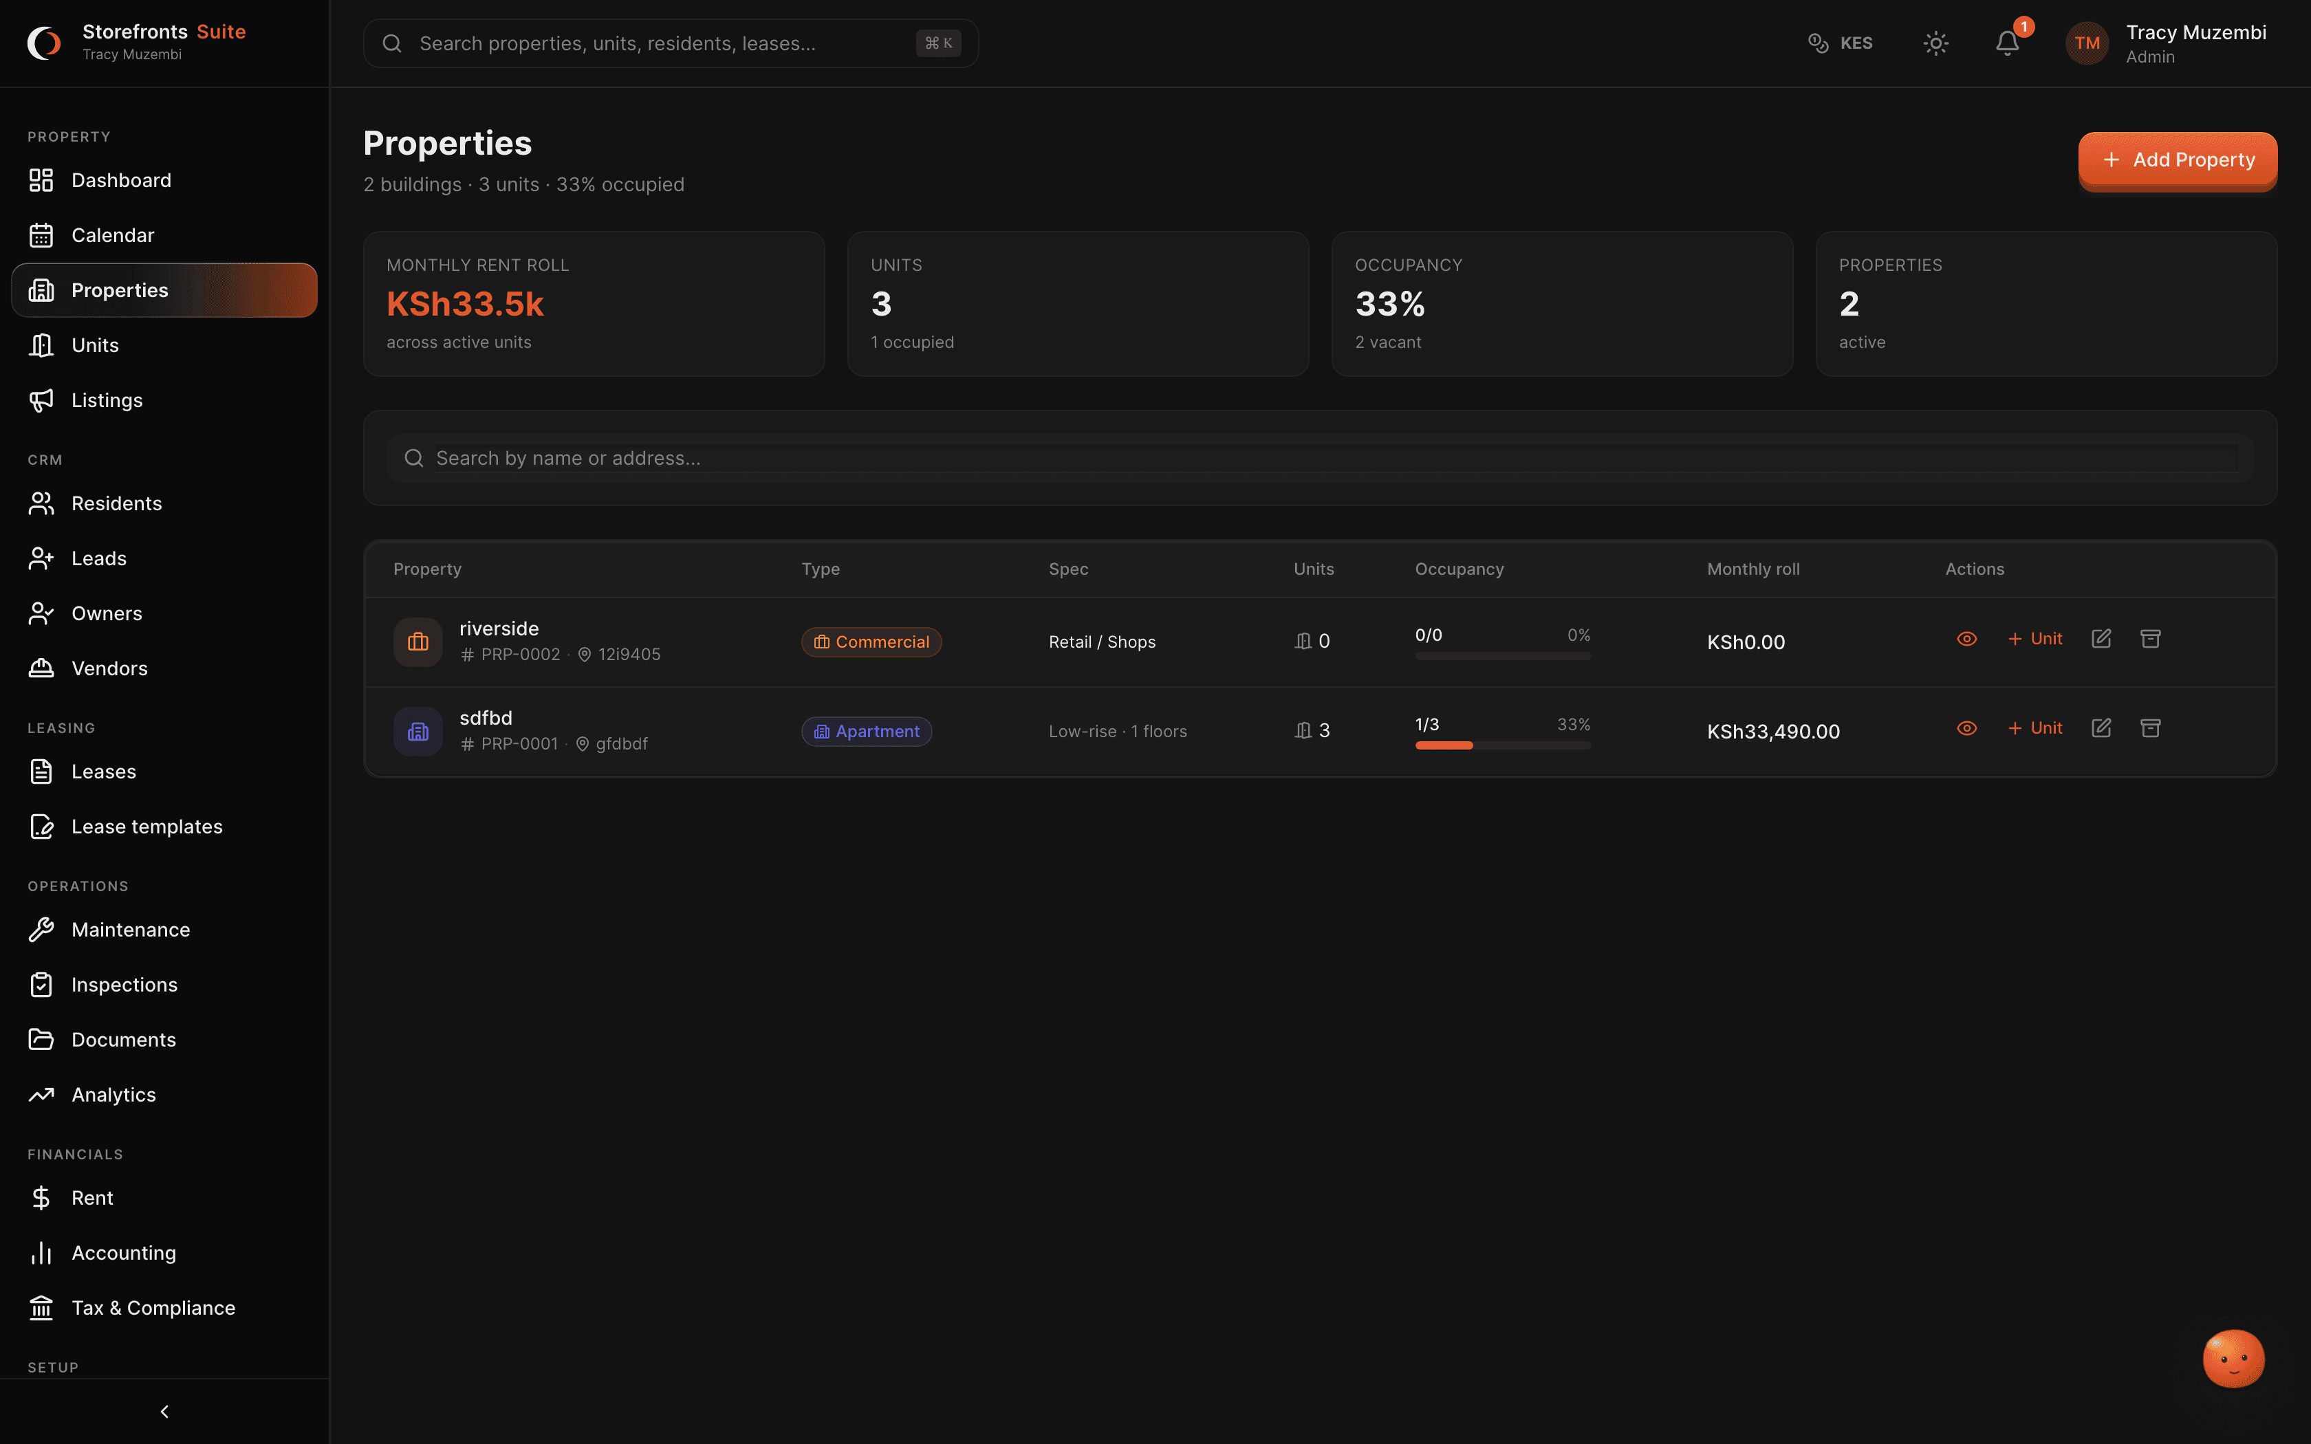Open Listings in the sidebar

164,400
